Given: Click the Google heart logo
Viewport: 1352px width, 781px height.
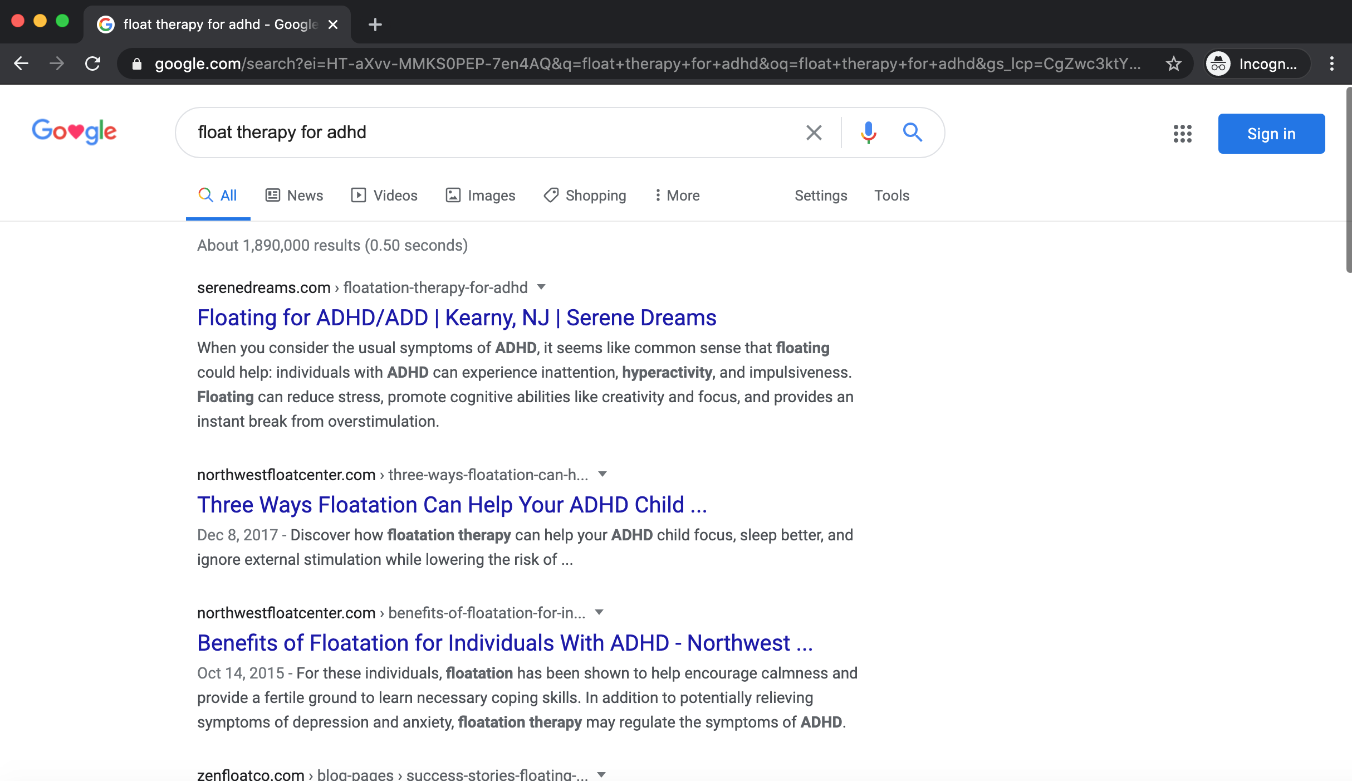Looking at the screenshot, I should (74, 131).
